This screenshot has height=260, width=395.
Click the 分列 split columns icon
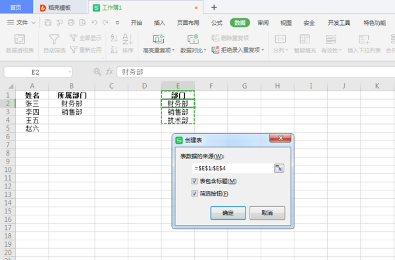280,39
